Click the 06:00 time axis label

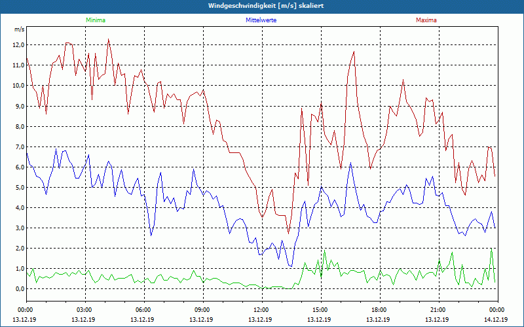pos(144,310)
